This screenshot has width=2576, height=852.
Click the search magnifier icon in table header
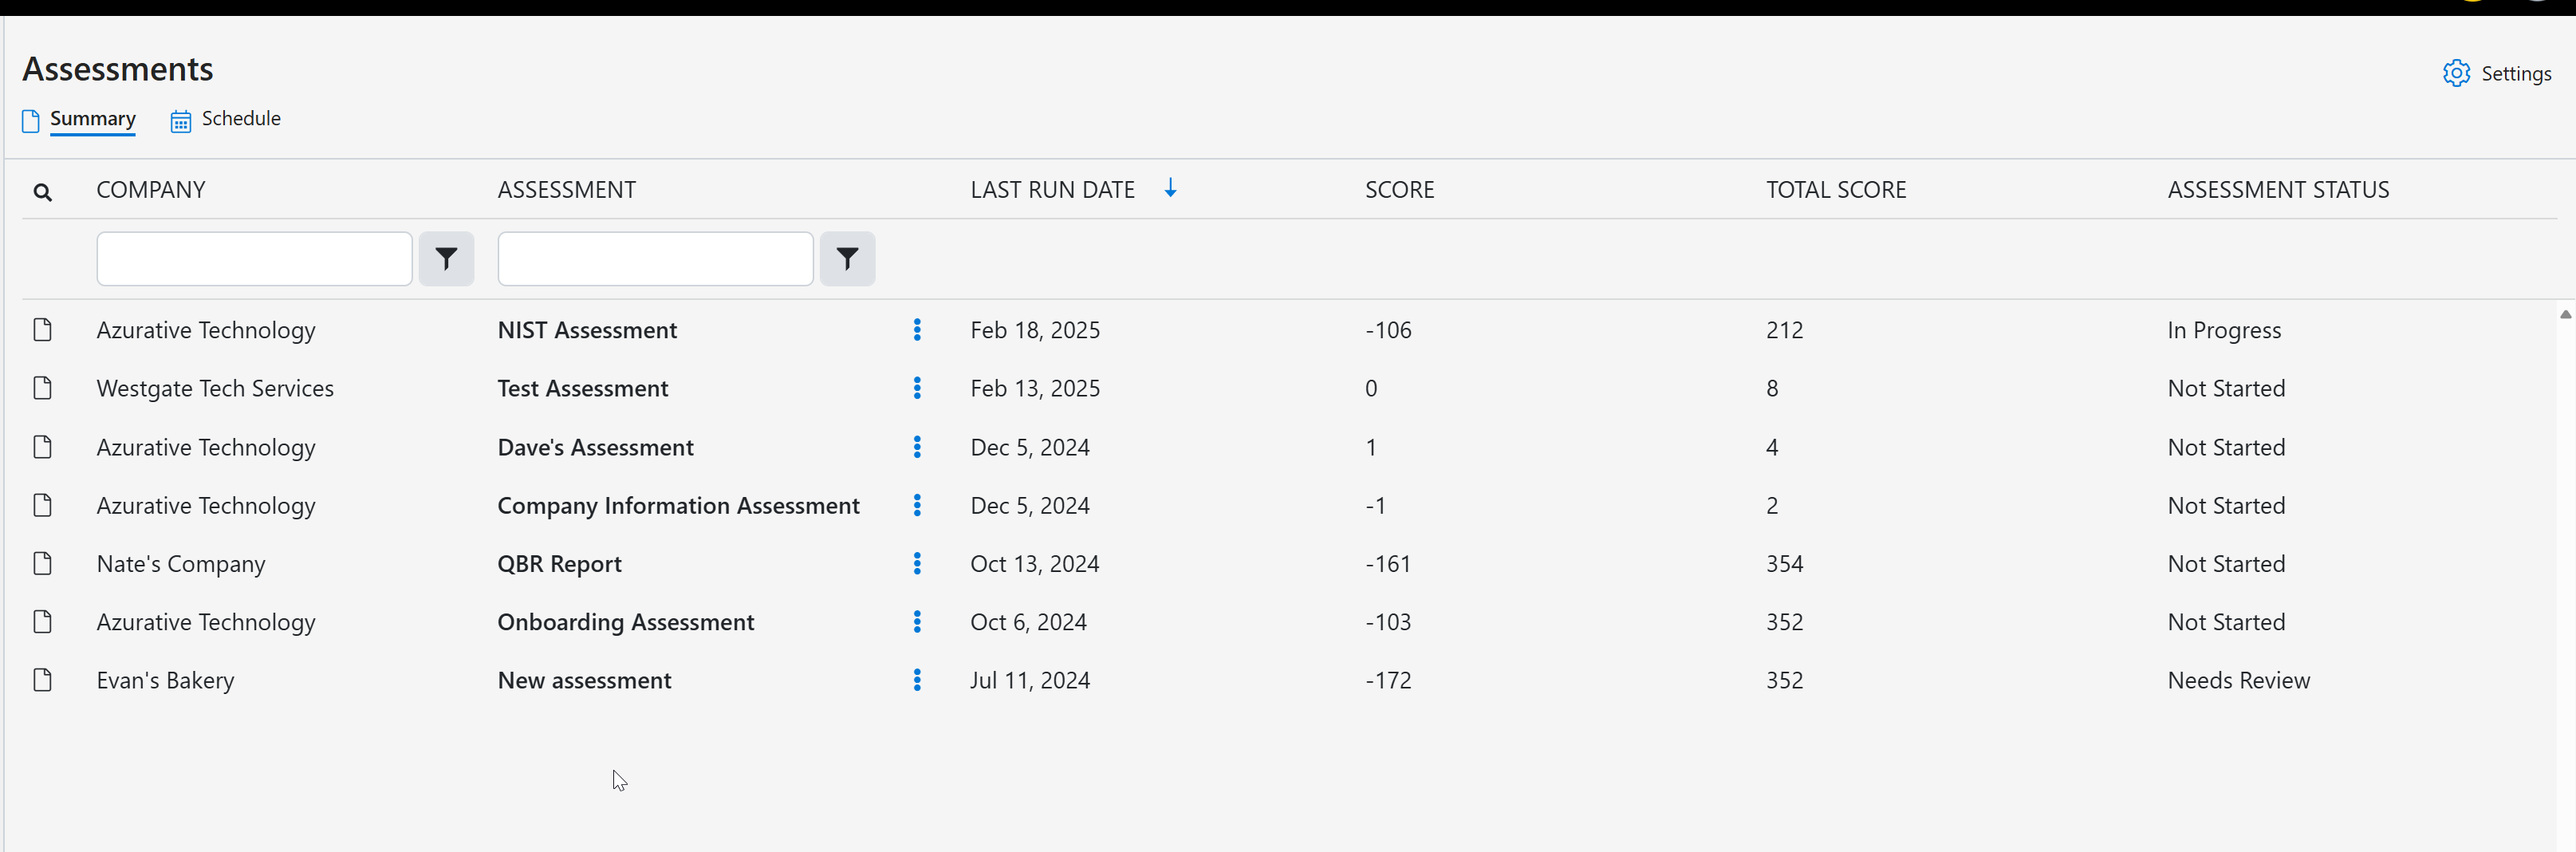coord(42,191)
